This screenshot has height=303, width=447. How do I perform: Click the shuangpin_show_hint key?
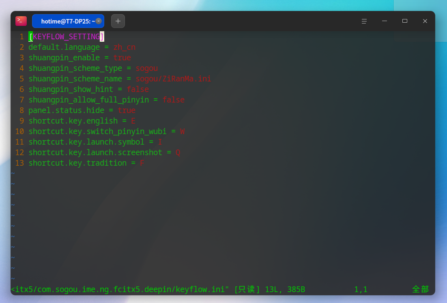pyautogui.click(x=71, y=90)
